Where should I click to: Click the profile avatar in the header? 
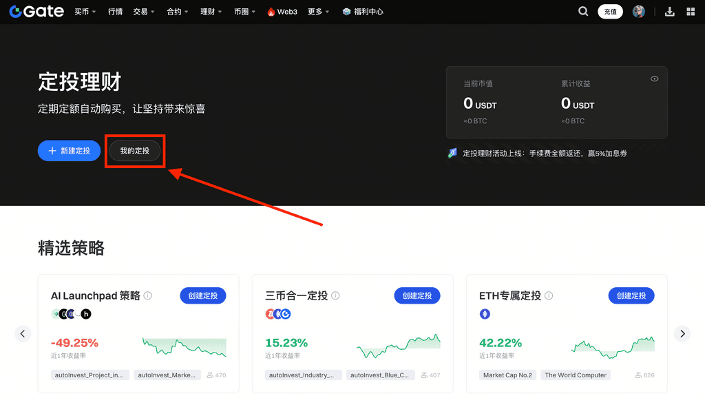point(640,11)
